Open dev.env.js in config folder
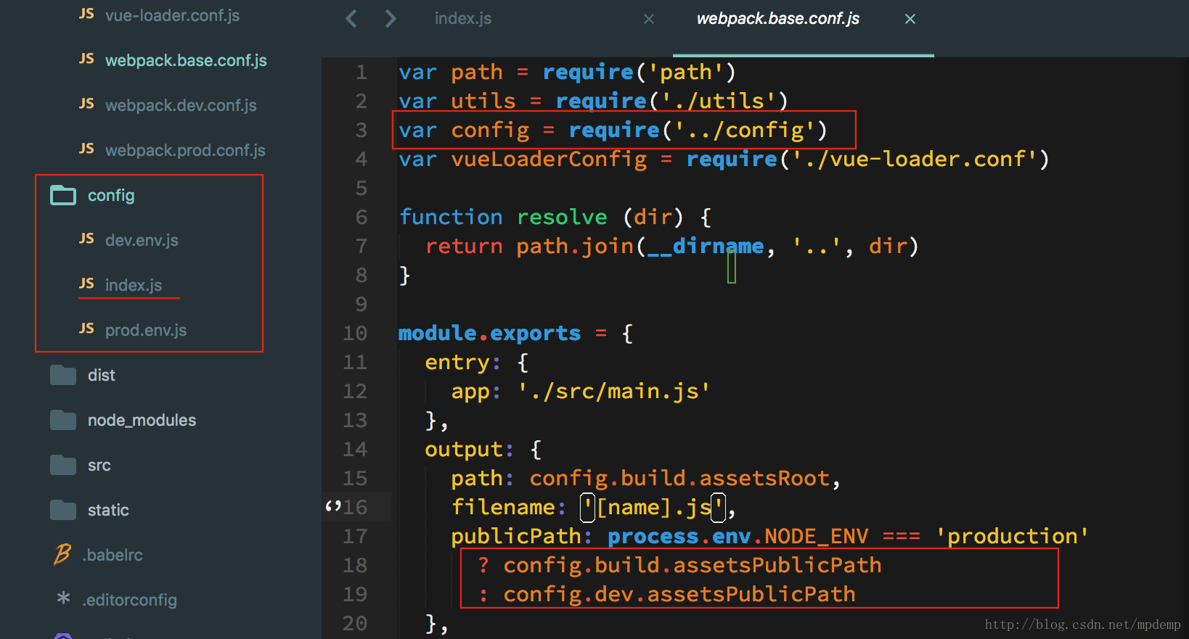 [x=142, y=240]
